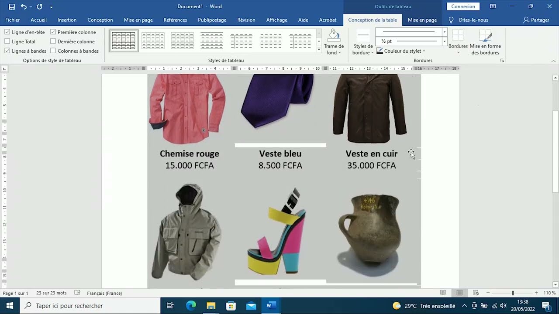
Task: Open the Révision tab
Action: (246, 20)
